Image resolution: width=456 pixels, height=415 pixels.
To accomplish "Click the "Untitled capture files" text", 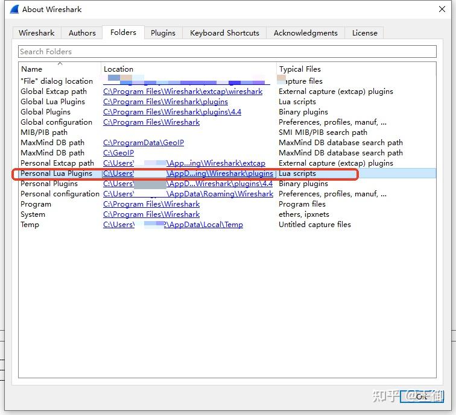I will [315, 225].
